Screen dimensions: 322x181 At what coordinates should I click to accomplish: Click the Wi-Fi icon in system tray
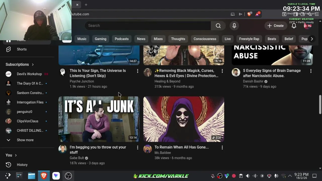(283, 176)
